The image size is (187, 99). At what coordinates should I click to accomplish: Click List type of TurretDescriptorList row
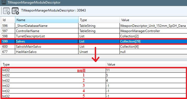click(99, 36)
